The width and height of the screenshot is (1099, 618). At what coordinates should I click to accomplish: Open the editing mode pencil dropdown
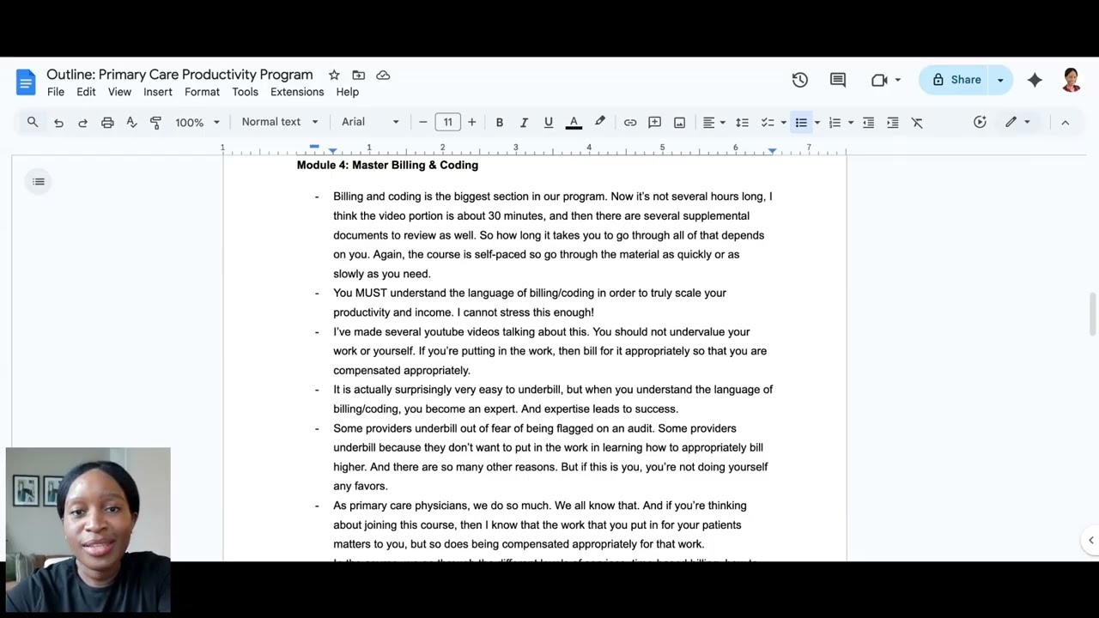coord(1017,122)
